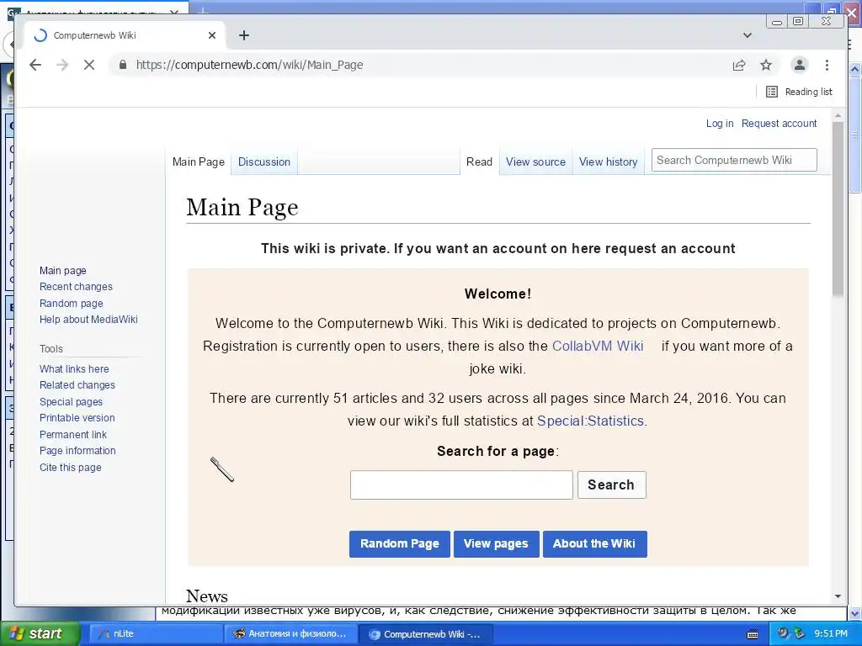Go back using the browser back arrow
Image resolution: width=862 pixels, height=646 pixels.
[x=35, y=65]
